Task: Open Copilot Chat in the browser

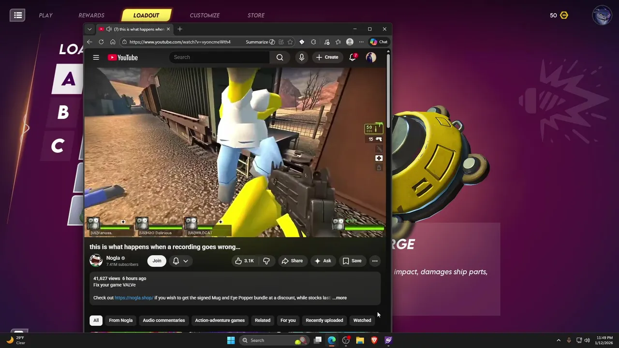Action: coord(379,42)
